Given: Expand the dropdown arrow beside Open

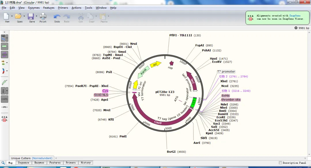Looking at the screenshot, I should pyautogui.click(x=24, y=16).
